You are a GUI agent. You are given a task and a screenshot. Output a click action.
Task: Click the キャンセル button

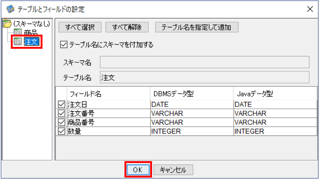click(x=173, y=170)
